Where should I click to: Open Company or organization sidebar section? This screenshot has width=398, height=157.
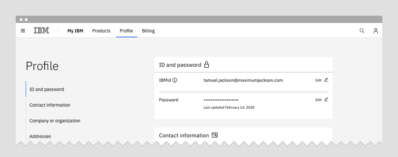55,121
